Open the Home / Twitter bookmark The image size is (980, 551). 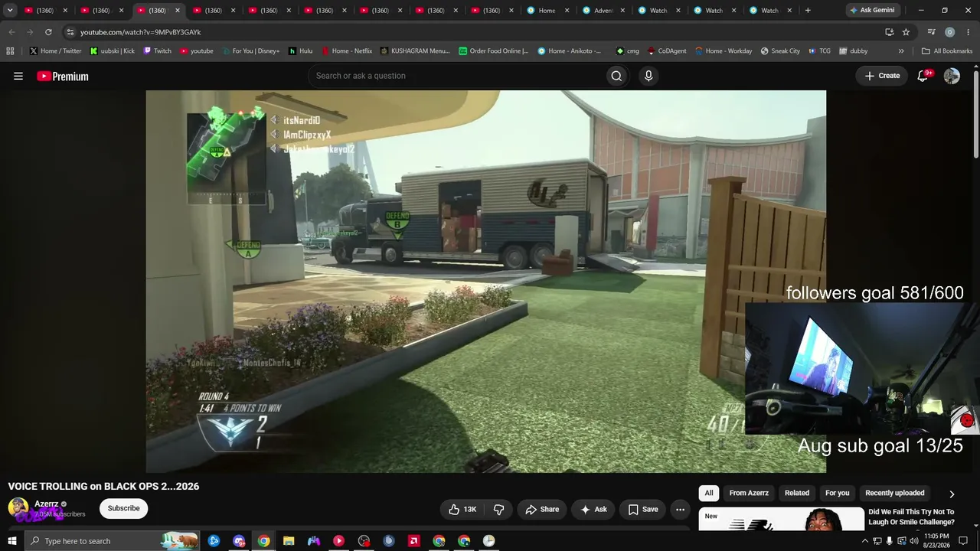click(55, 51)
